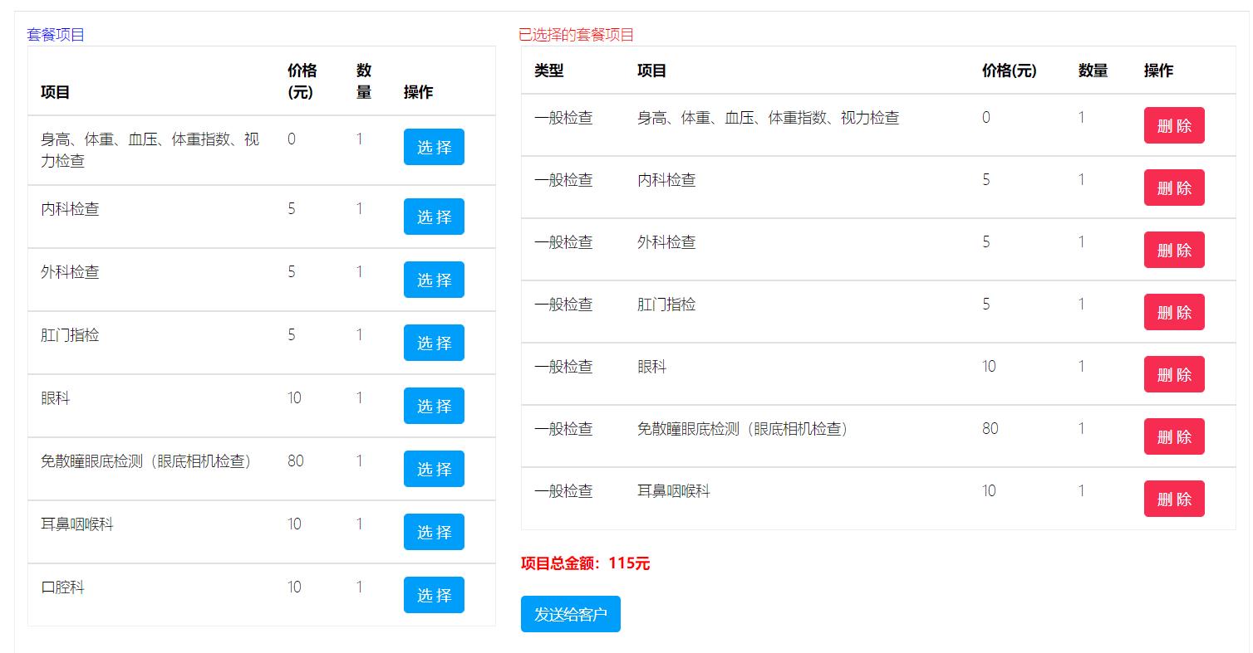Click 发送给客户 button
1253x653 pixels.
pos(570,614)
